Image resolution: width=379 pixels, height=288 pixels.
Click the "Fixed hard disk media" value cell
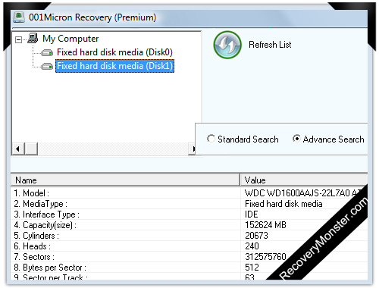pos(283,204)
